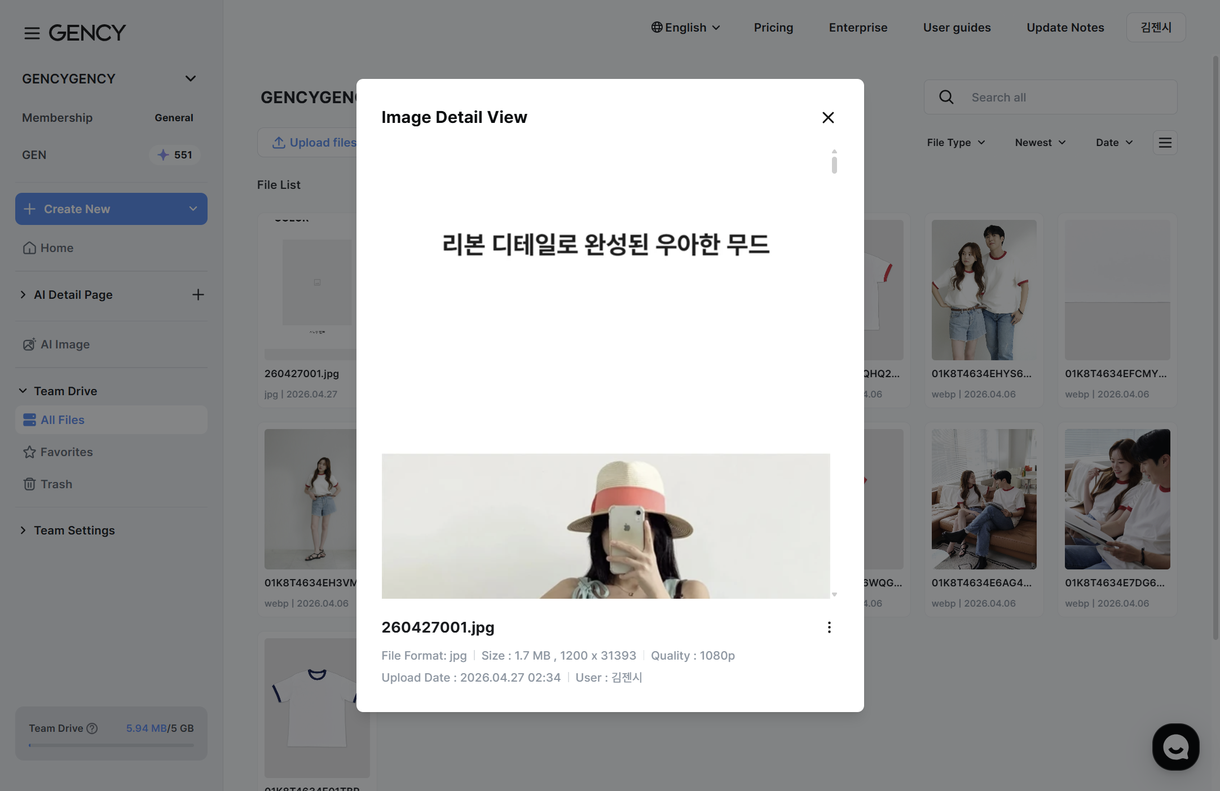Viewport: 1220px width, 791px height.
Task: Collapse the Team Drive section
Action: click(23, 391)
